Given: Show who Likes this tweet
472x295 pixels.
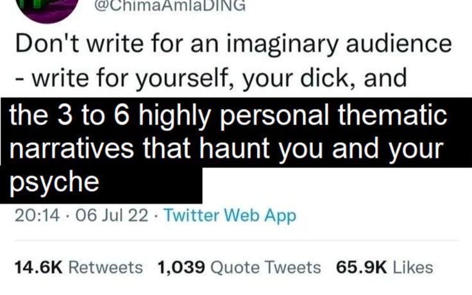Looking at the screenshot, I should pyautogui.click(x=413, y=267).
